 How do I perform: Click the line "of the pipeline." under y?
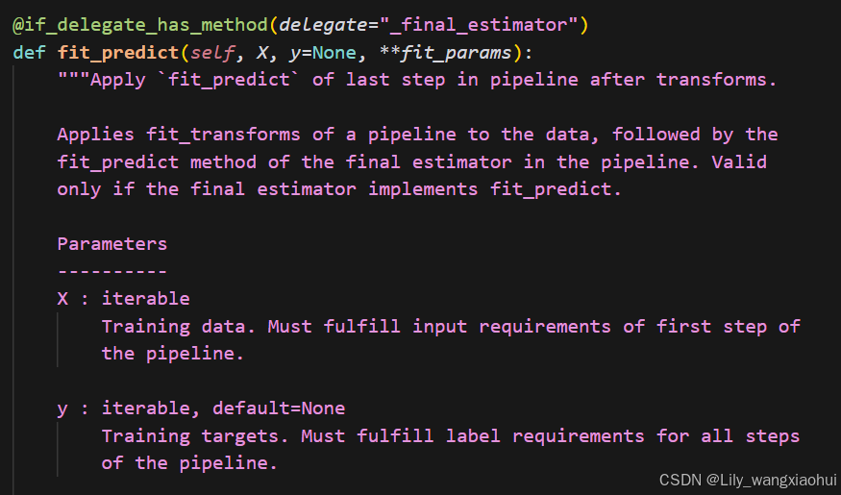coord(189,463)
